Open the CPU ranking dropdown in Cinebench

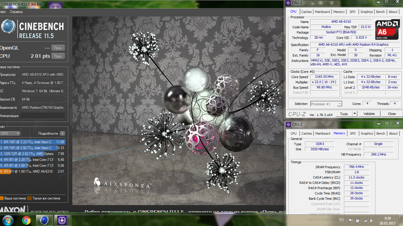10,133
